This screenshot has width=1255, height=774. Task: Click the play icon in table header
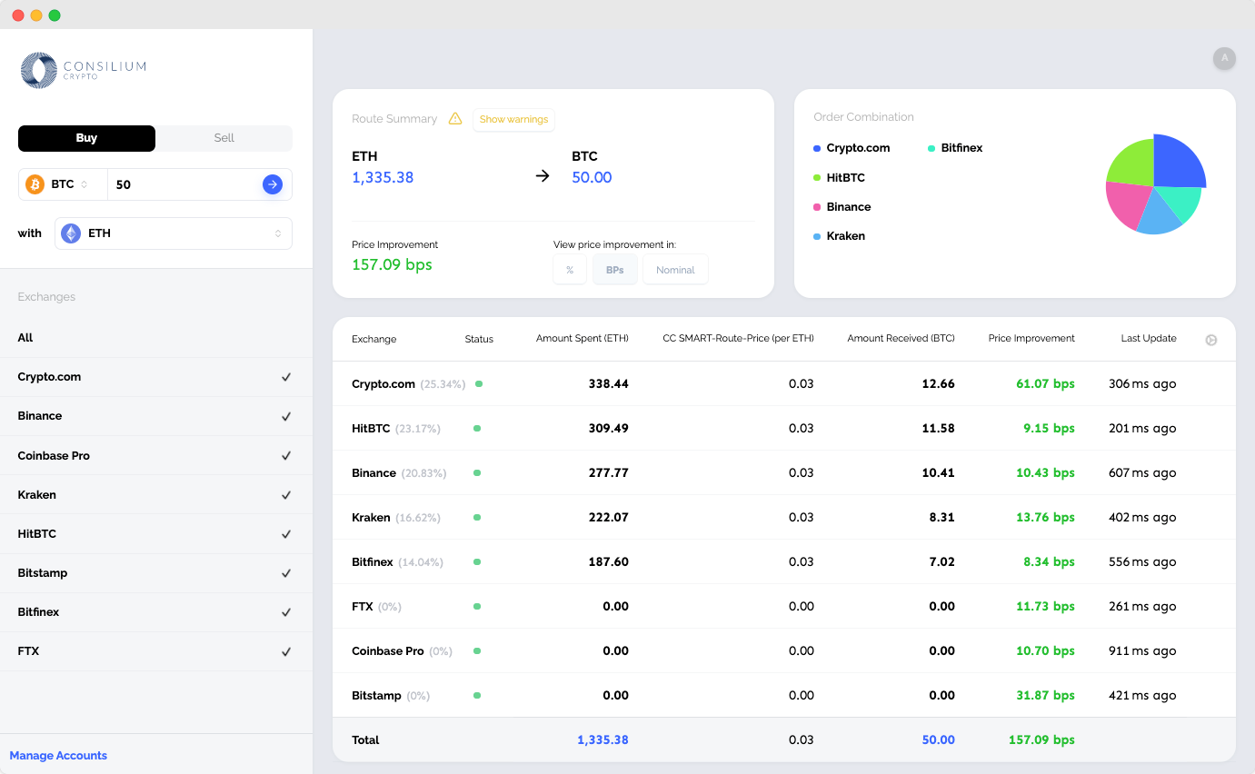pyautogui.click(x=1211, y=340)
